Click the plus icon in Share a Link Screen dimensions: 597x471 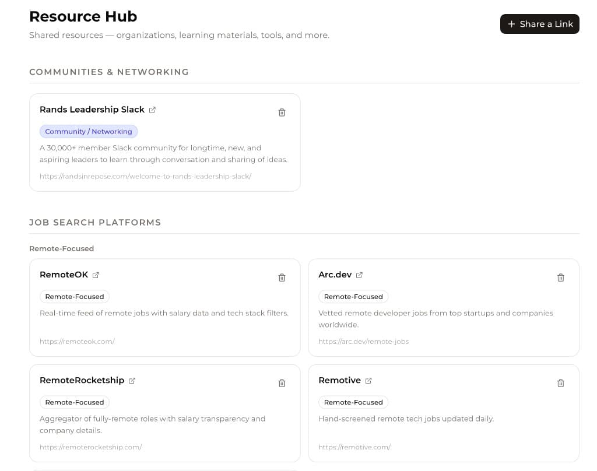coord(512,24)
